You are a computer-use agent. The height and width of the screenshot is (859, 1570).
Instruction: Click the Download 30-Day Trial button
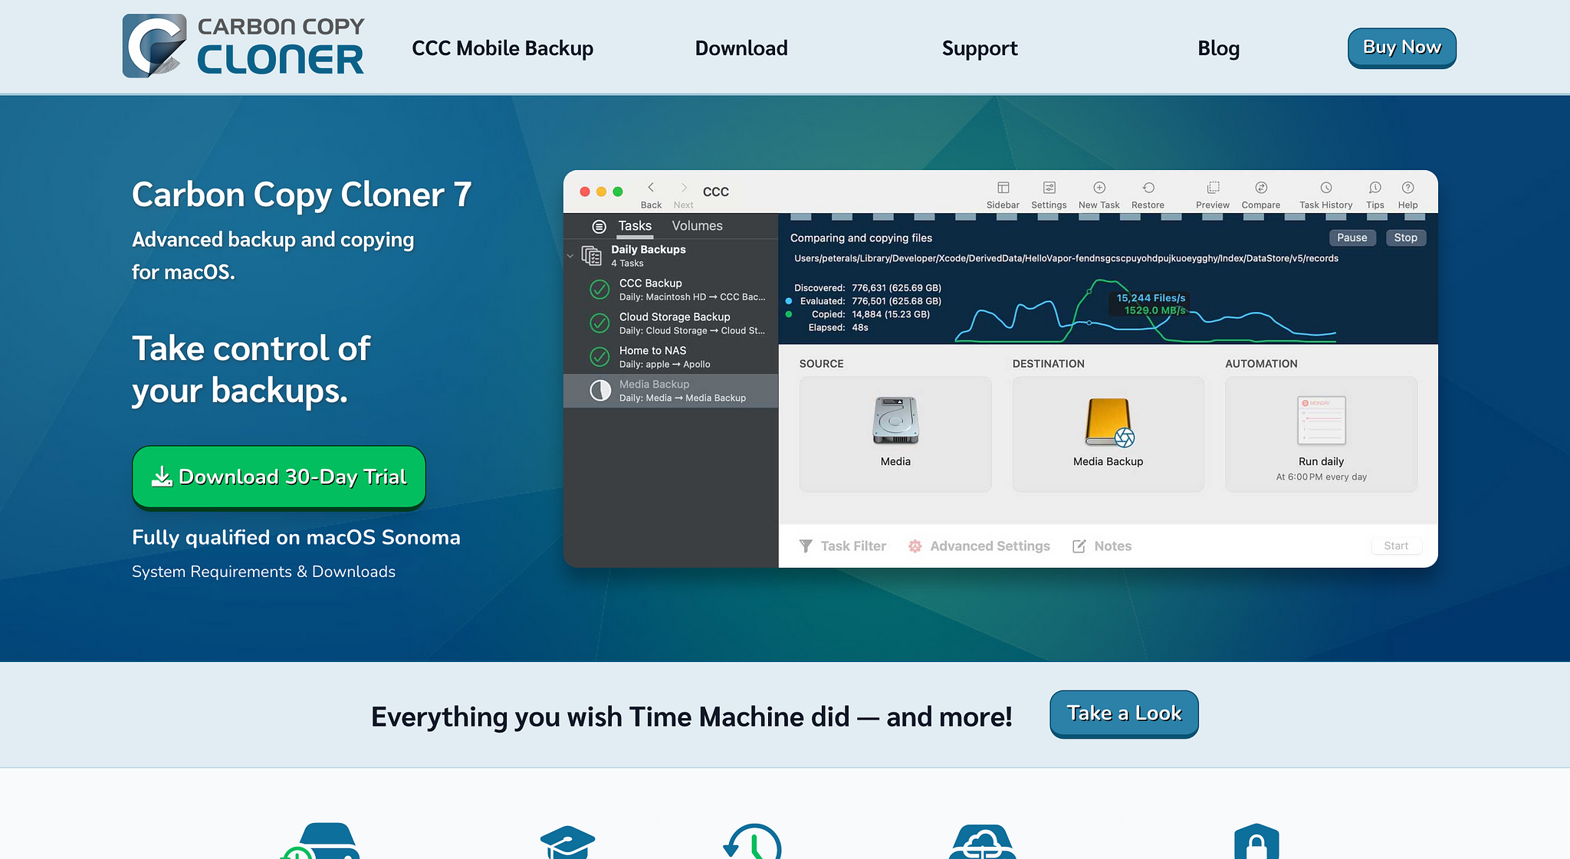(x=278, y=476)
